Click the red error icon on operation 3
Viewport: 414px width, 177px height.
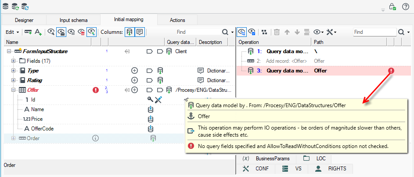click(x=391, y=71)
